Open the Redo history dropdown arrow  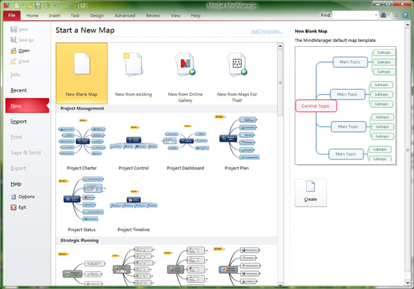click(75, 6)
